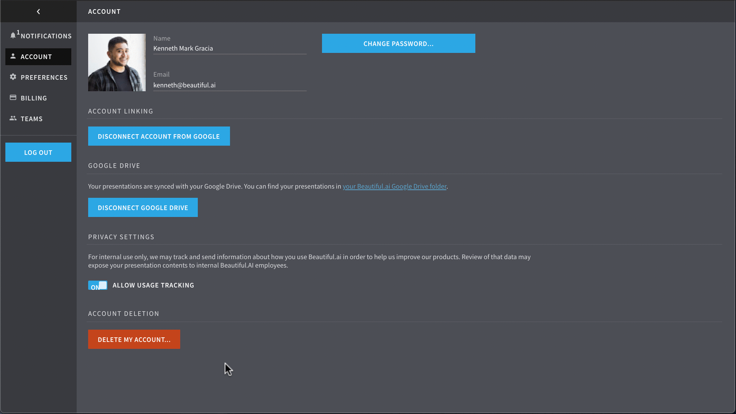736x414 pixels.
Task: Log out of the account
Action: (38, 152)
